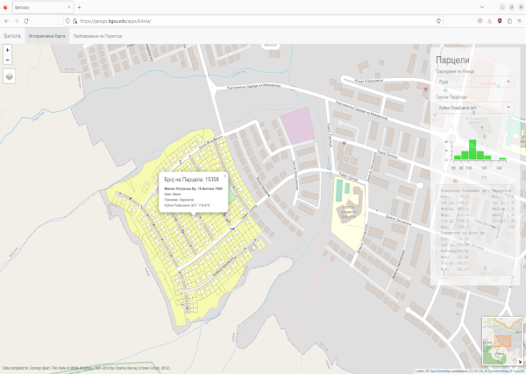The width and height of the screenshot is (526, 374).
Task: Open a new browser tab
Action: 79,6
